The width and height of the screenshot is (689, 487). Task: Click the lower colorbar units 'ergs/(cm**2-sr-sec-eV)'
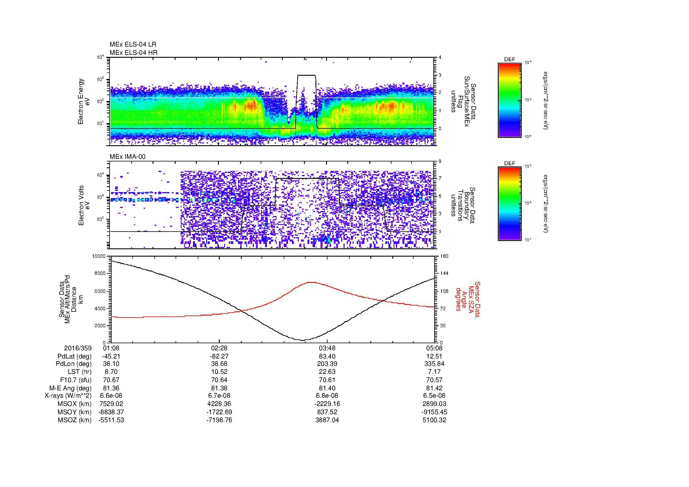coord(546,204)
